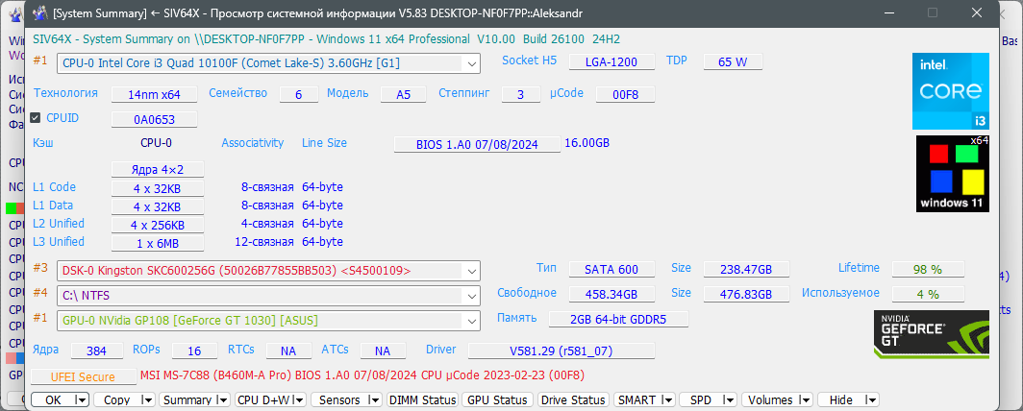Click the Семейство value 6 box
This screenshot has width=1023, height=411.
[x=299, y=94]
